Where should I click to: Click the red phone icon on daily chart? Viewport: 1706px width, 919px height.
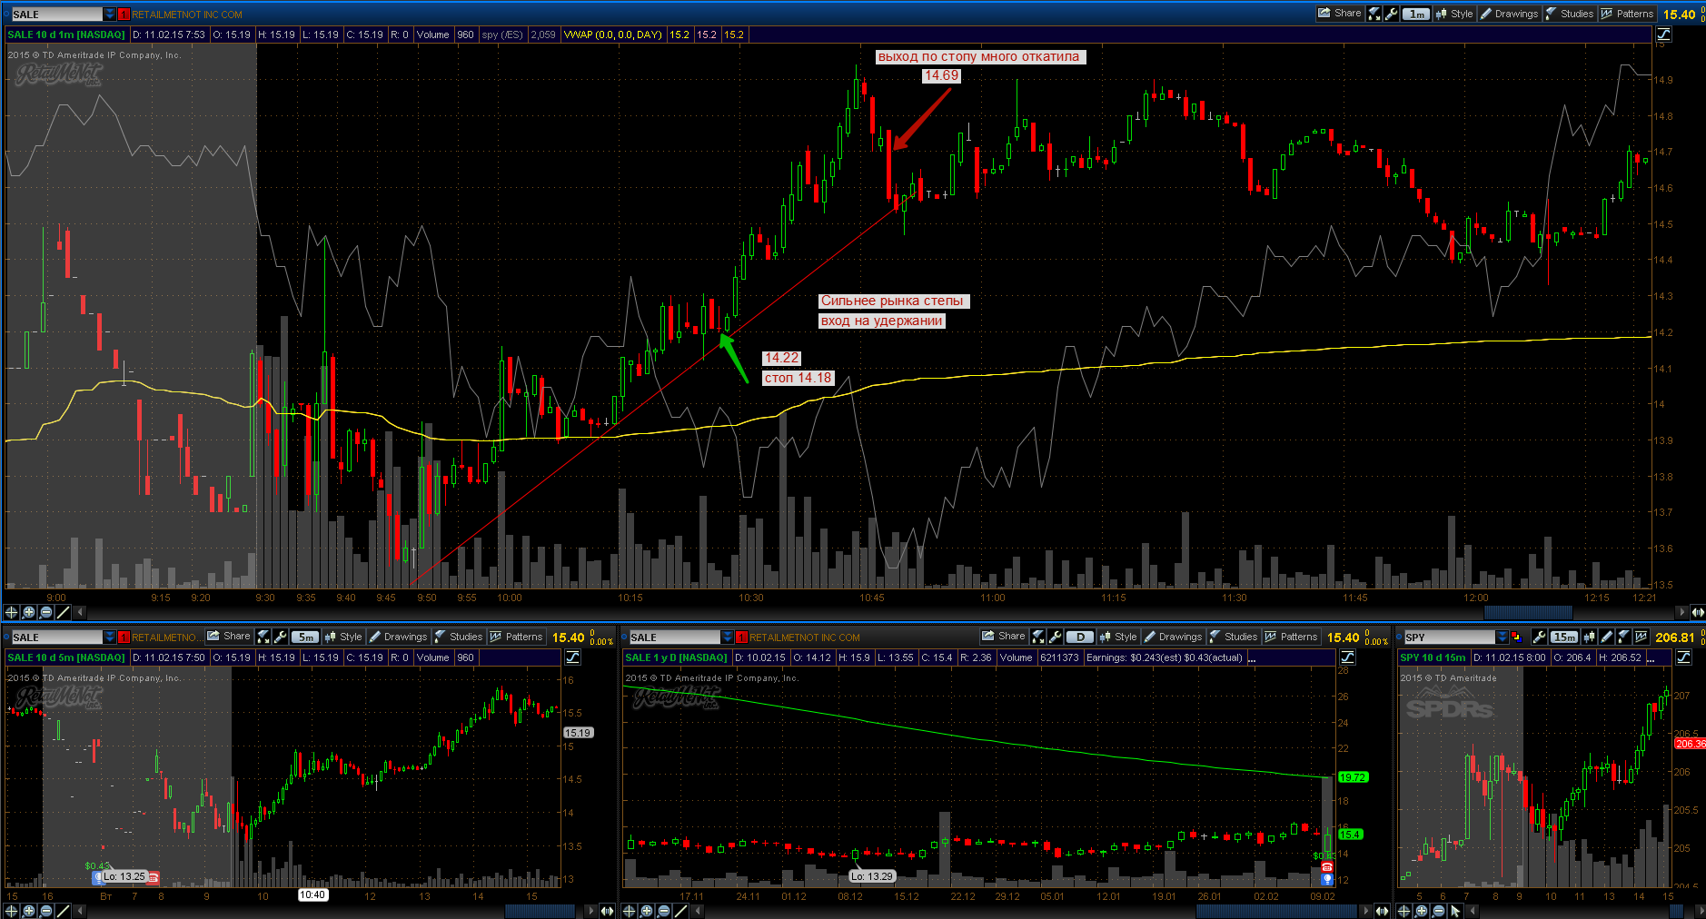pos(1326,867)
